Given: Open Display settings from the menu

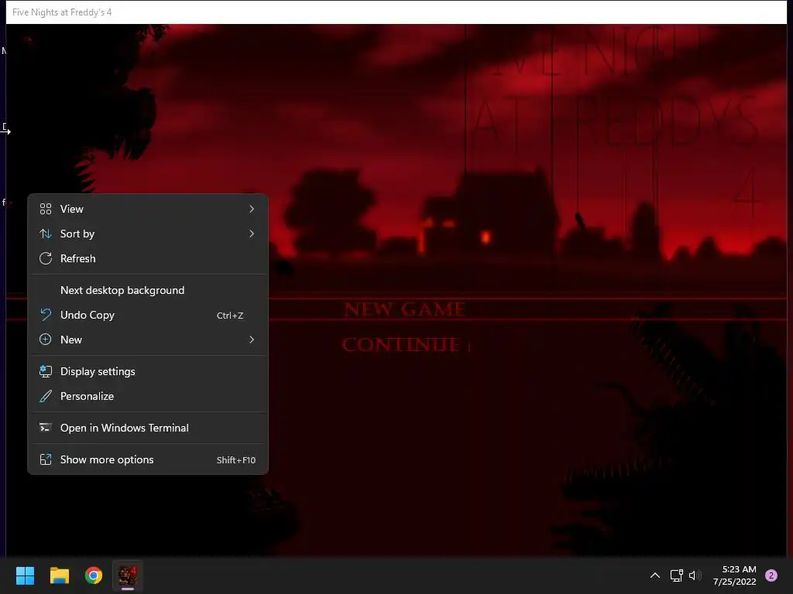Looking at the screenshot, I should pos(148,371).
